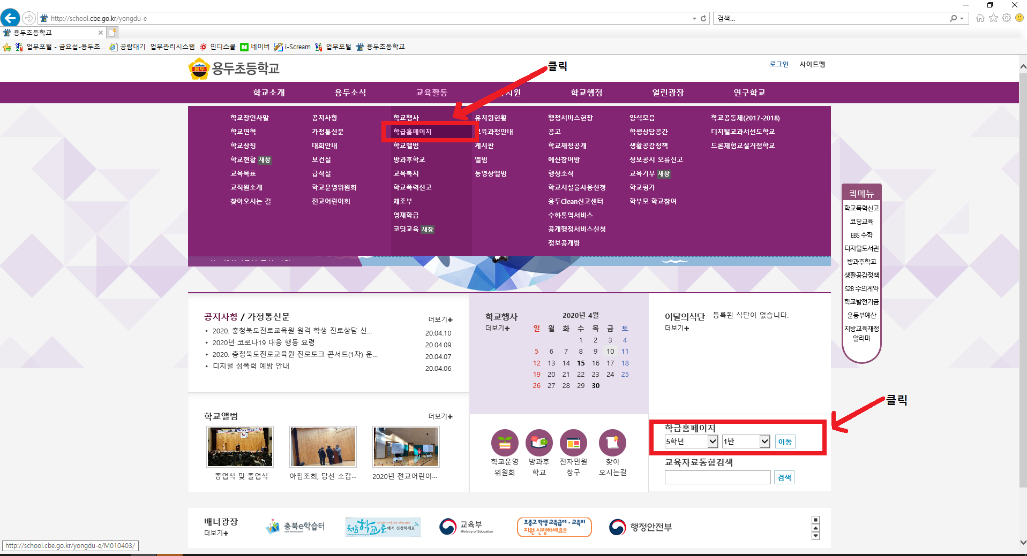Click the 전자민원창구 round icon

573,443
